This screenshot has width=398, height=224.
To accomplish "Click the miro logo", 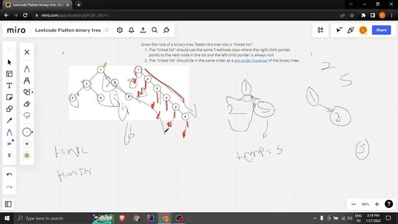I will coord(16,30).
